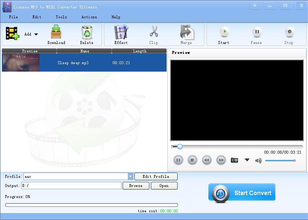Viewport: 308px width, 220px height.
Task: Click the Clip scissors icon
Action: coord(153,32)
